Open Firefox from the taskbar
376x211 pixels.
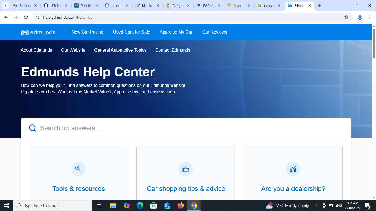click(x=181, y=206)
